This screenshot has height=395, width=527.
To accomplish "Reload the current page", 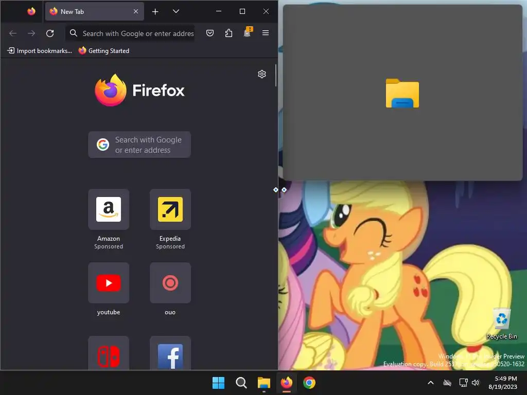I will [x=50, y=33].
